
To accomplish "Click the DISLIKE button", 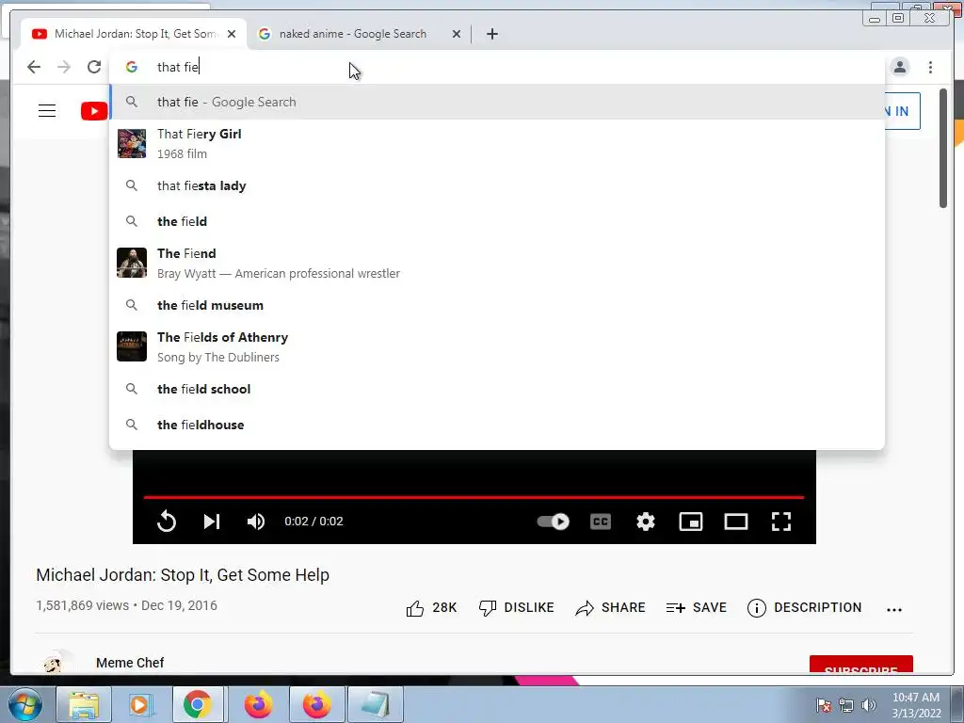I will tap(517, 608).
